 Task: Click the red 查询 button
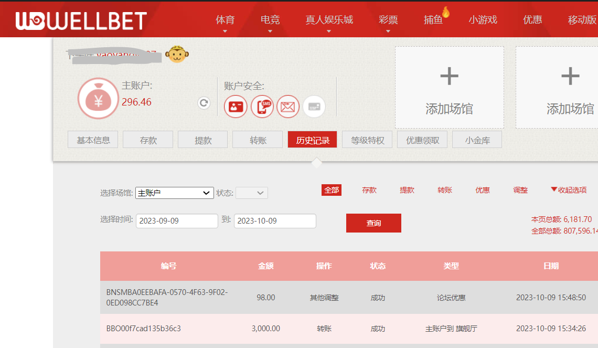click(x=373, y=223)
